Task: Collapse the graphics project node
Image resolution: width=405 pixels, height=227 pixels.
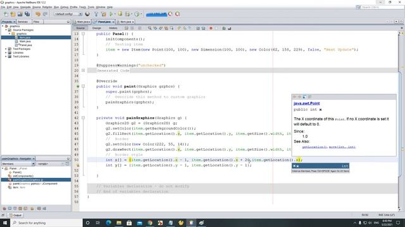Action: (3, 26)
